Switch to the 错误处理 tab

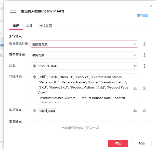[46, 26]
